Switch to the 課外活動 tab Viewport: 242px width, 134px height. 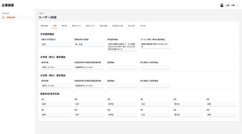103,26
